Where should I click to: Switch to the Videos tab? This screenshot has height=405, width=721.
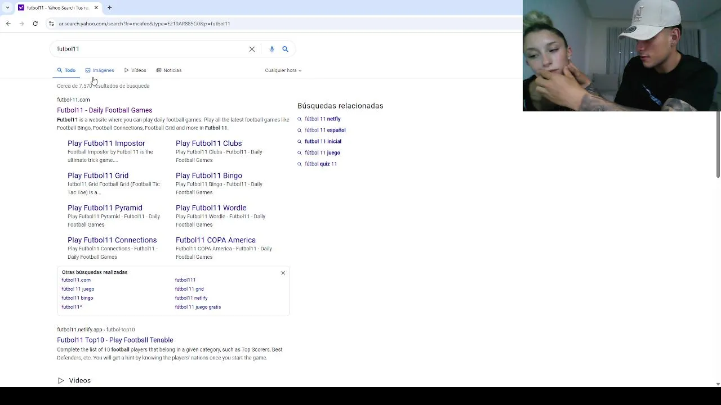point(135,70)
